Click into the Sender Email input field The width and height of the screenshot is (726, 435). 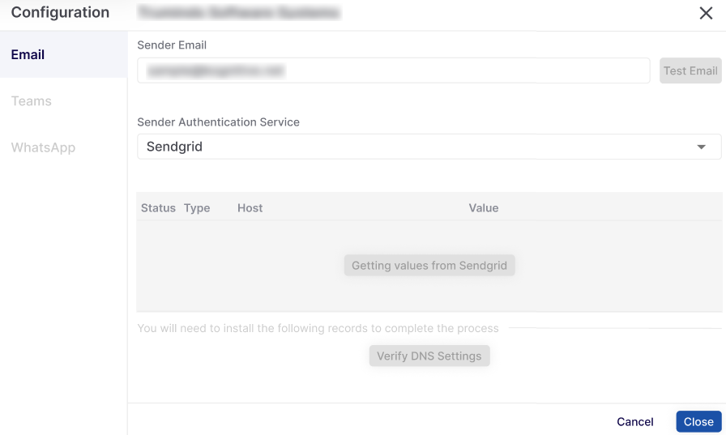[x=393, y=70]
